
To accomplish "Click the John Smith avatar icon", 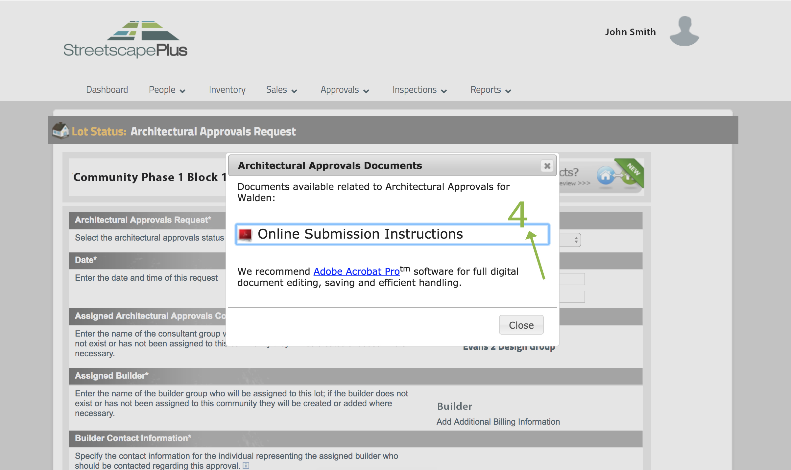I will tap(684, 31).
